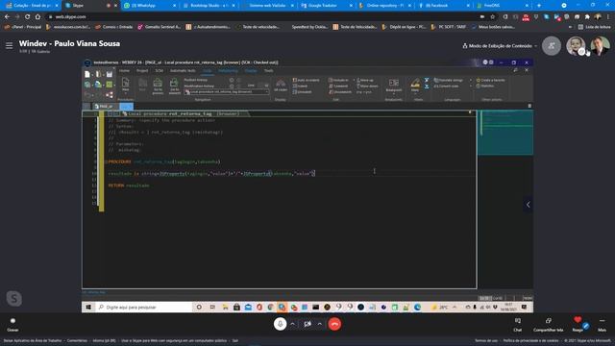Image resolution: width=615 pixels, height=346 pixels.
Task: Open the Teste de velocidade bookmark
Action: point(258,27)
